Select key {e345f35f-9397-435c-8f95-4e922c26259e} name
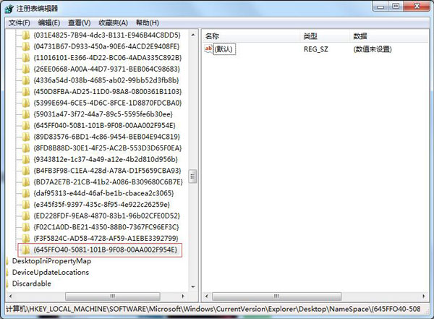The width and height of the screenshot is (434, 319). coord(101,205)
